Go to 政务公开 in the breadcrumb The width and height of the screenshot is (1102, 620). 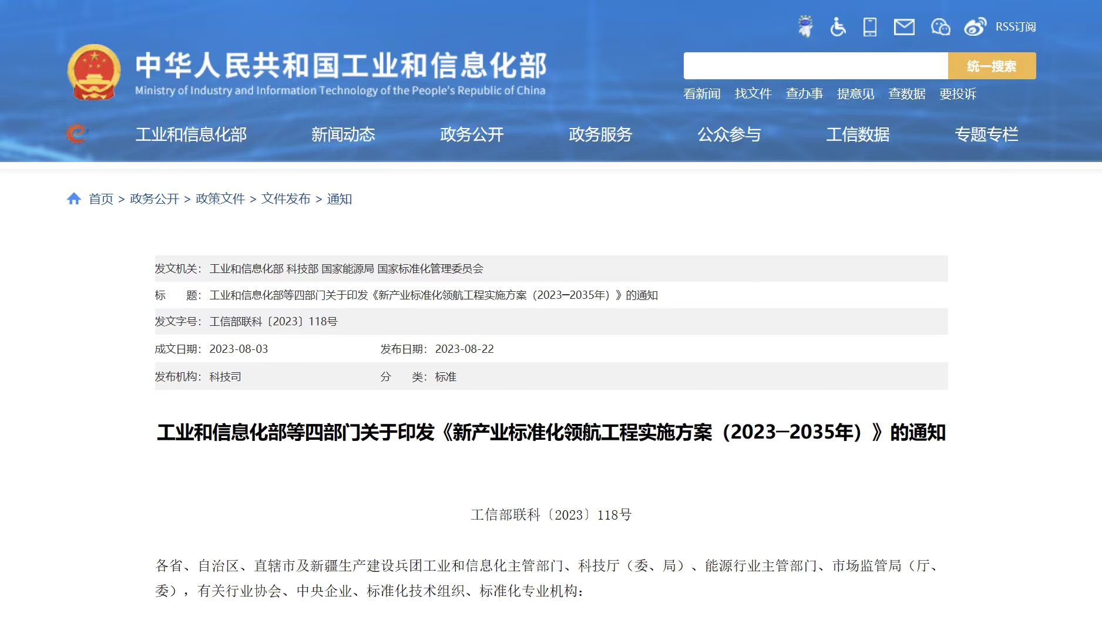pyautogui.click(x=154, y=199)
